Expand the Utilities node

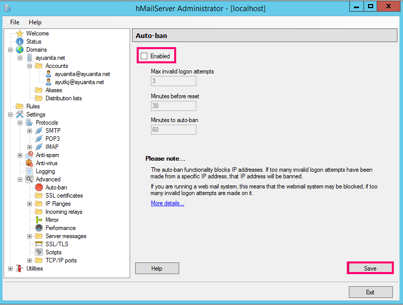(x=10, y=269)
